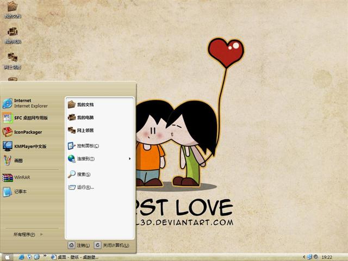Expand the 连接到(T) submenu

pyautogui.click(x=100, y=159)
